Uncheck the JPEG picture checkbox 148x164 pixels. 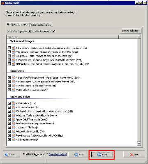point(9,48)
